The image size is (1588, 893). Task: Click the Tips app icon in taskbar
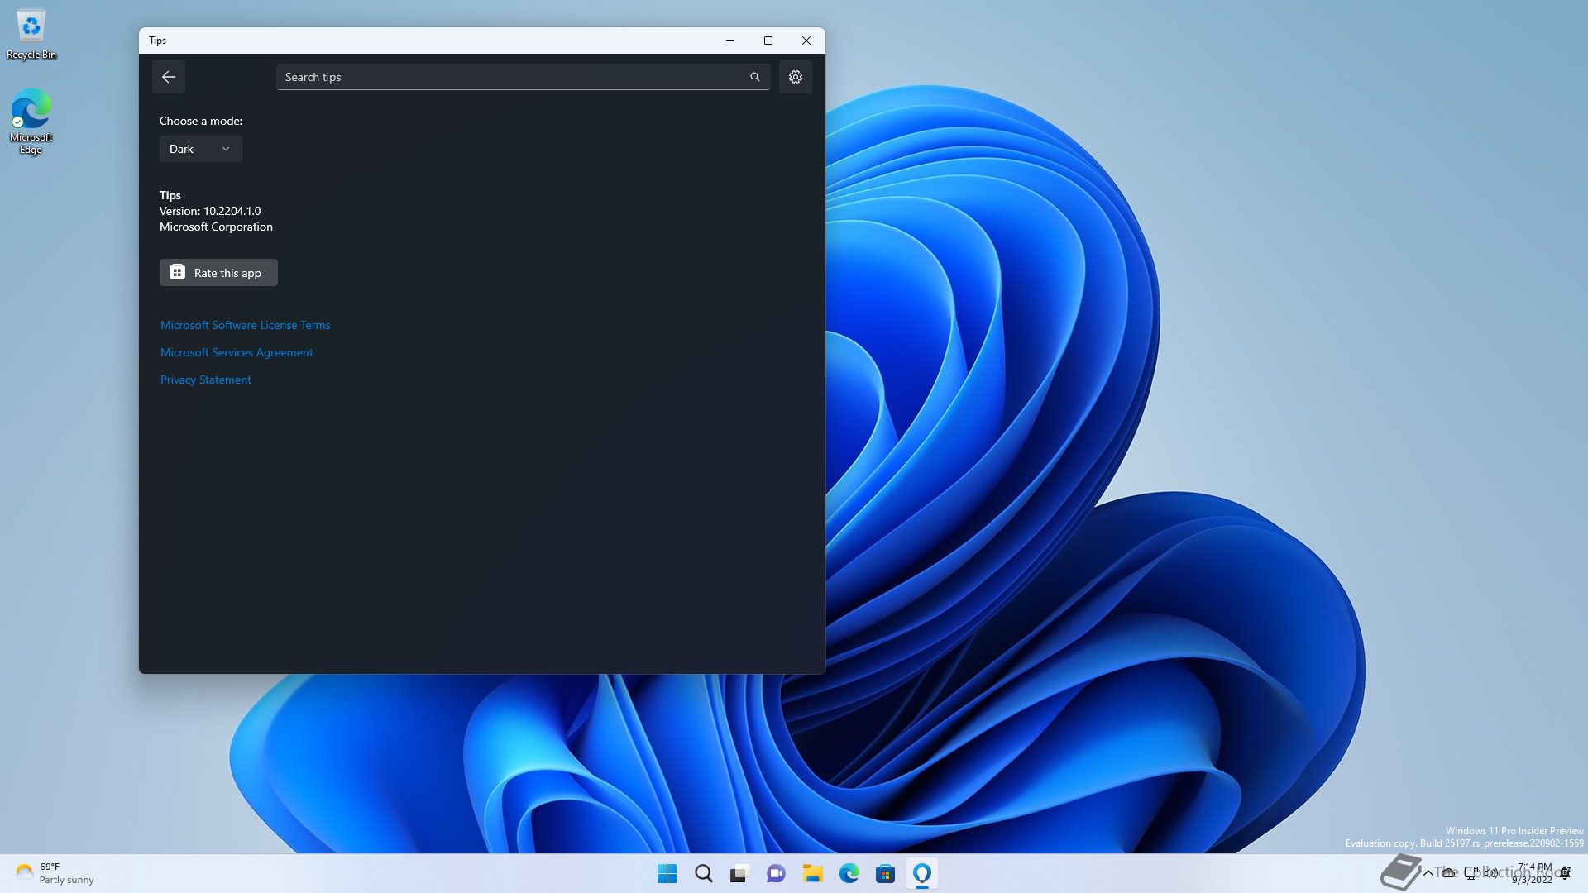coord(922,873)
